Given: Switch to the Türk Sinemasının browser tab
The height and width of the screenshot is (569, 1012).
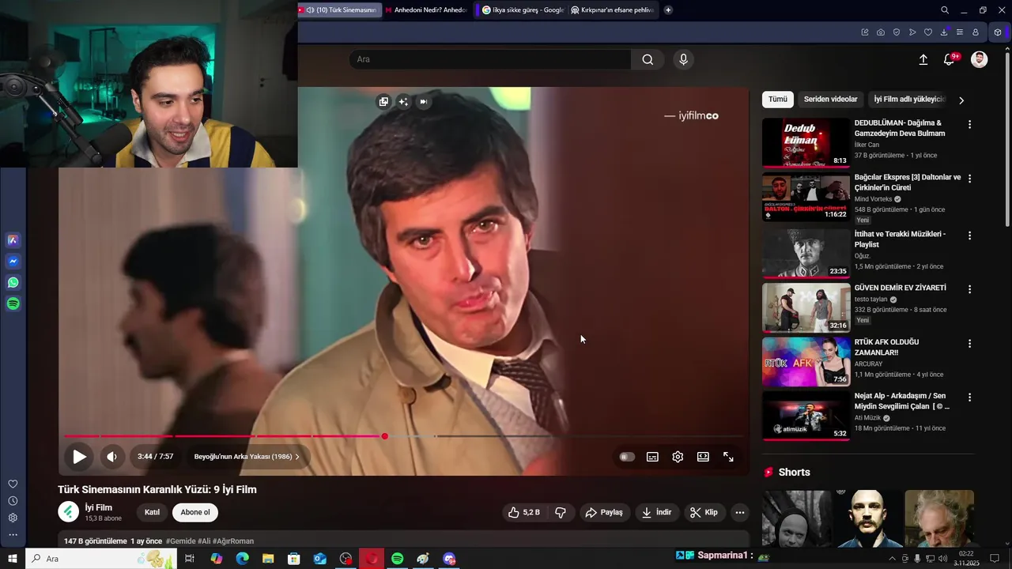Looking at the screenshot, I should point(340,10).
